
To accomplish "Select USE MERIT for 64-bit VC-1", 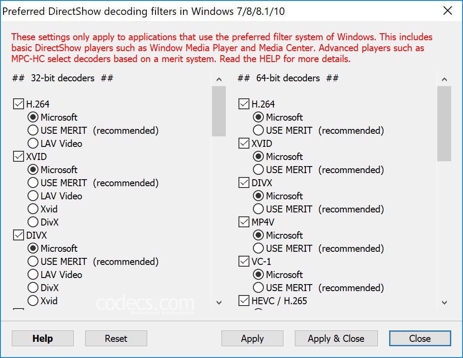I will click(258, 287).
